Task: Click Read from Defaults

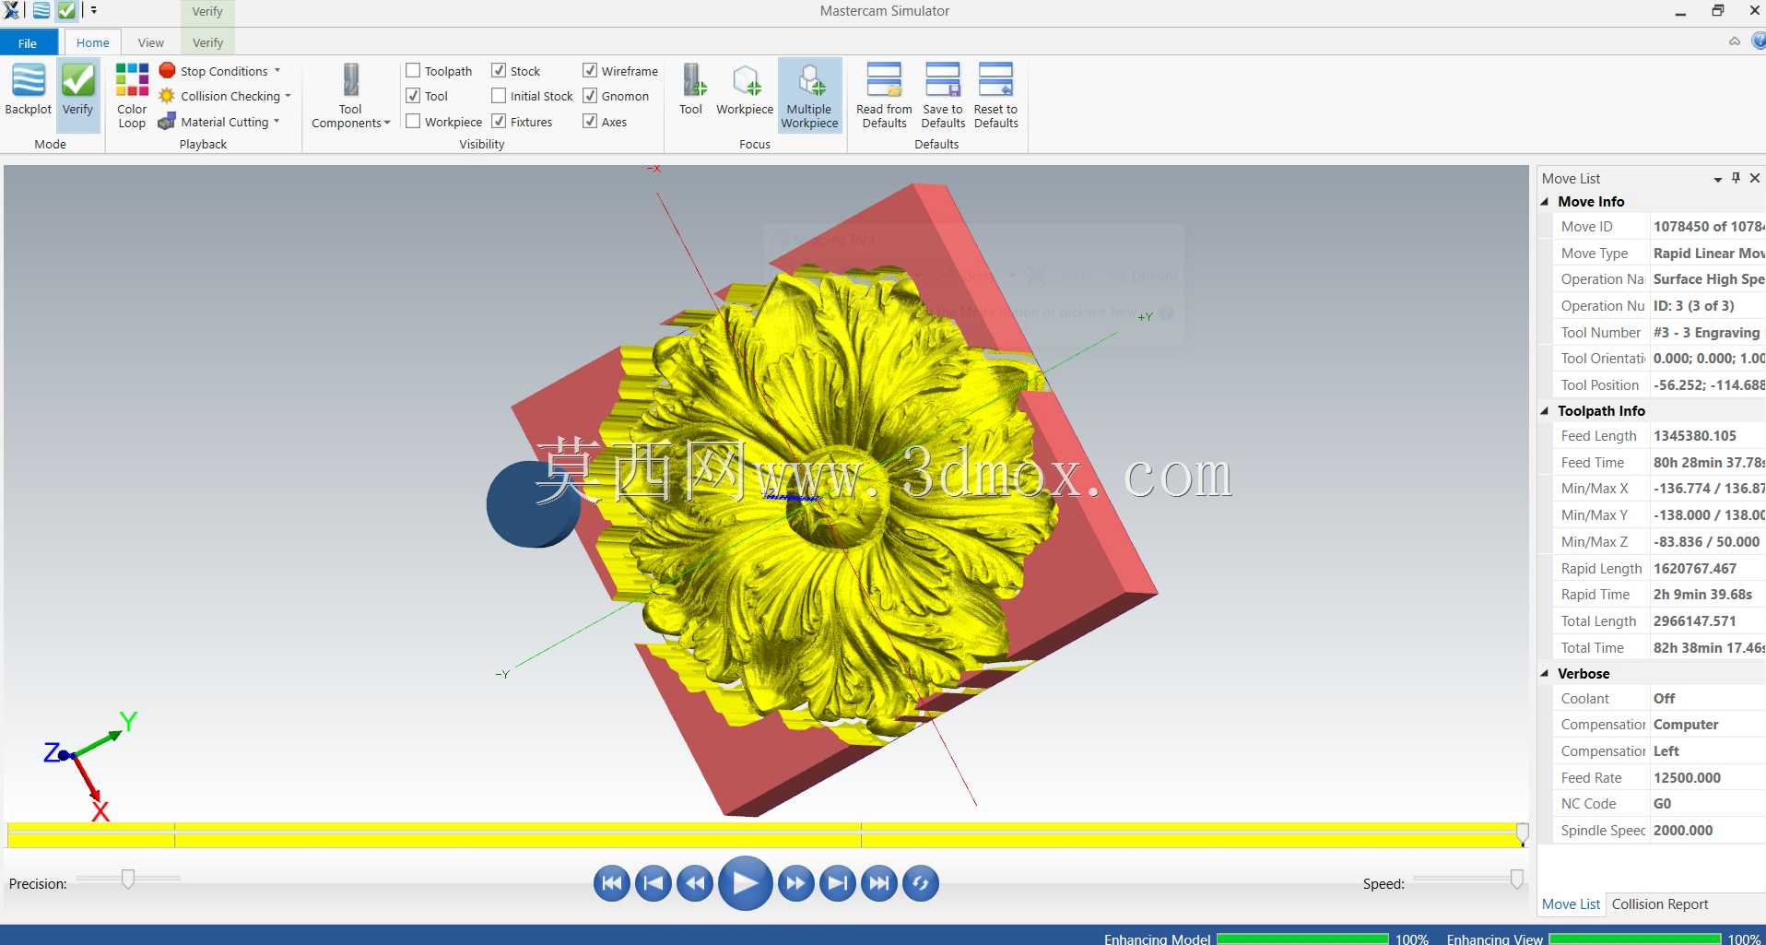Action: 884,95
